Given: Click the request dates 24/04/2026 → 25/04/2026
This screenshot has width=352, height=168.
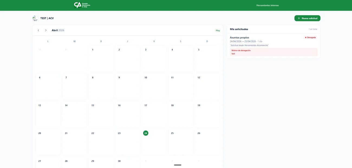Looking at the screenshot, I should click(x=243, y=41).
